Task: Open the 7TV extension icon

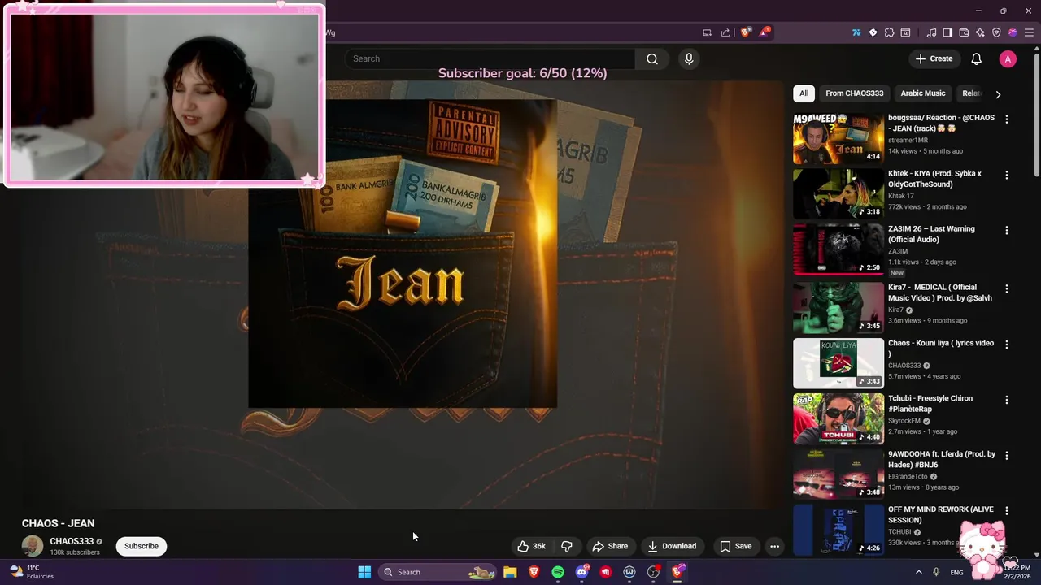Action: coord(856,32)
